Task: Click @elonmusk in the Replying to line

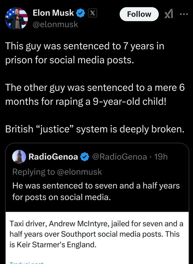Action: 79,172
